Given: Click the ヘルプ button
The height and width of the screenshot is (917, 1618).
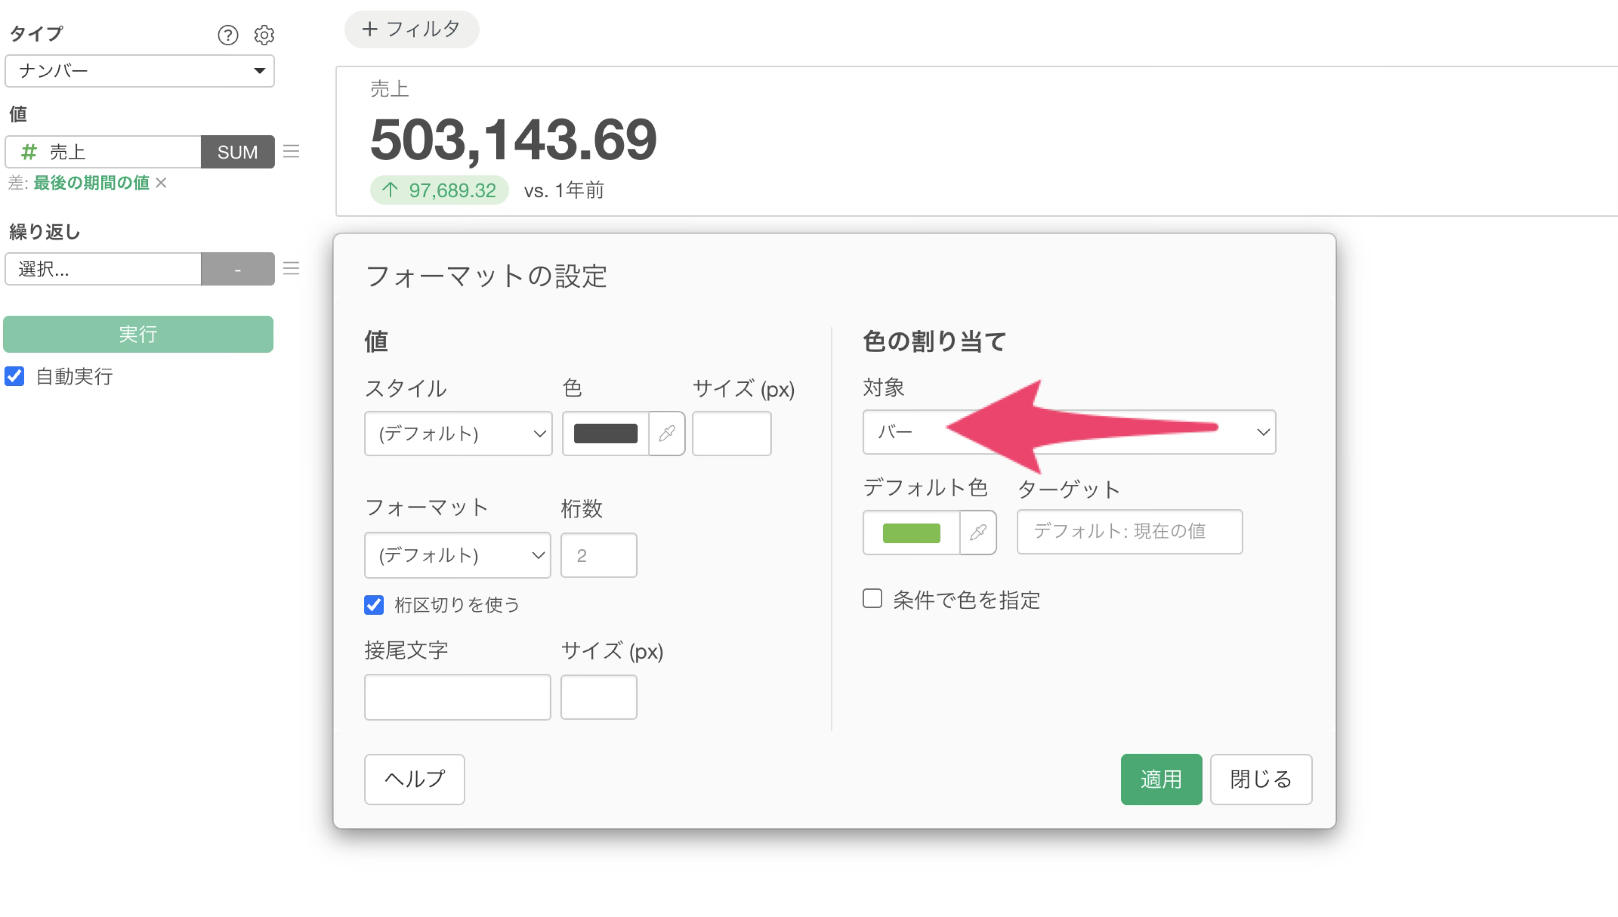Looking at the screenshot, I should 415,779.
